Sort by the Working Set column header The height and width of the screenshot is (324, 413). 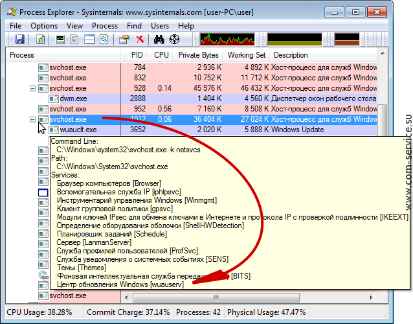(x=246, y=55)
